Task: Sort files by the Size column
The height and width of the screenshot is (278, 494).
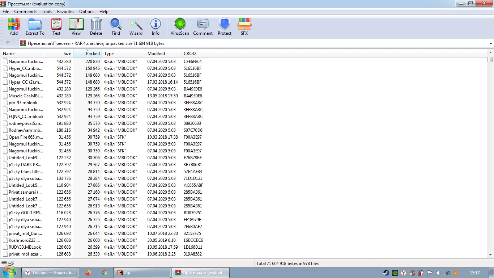Action: point(59,54)
